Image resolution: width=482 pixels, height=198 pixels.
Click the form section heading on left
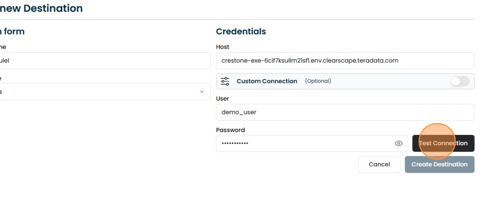[13, 32]
